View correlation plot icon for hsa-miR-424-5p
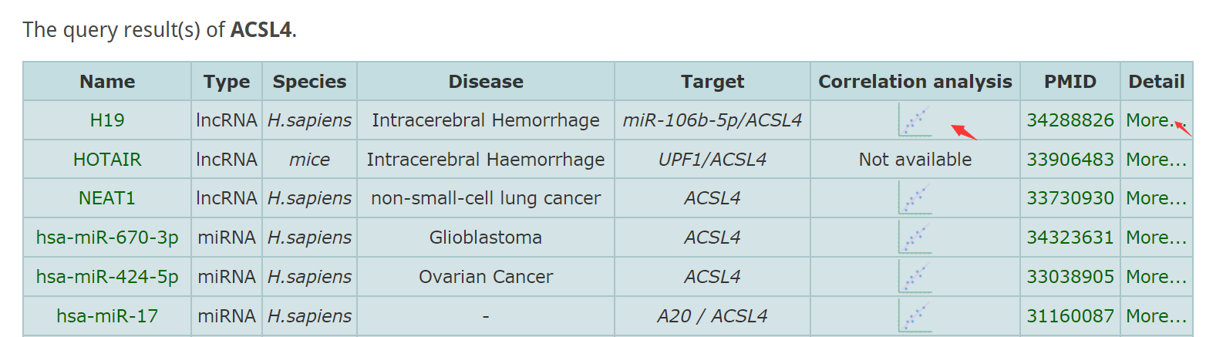Screen dimensions: 1206x337 [x=915, y=276]
